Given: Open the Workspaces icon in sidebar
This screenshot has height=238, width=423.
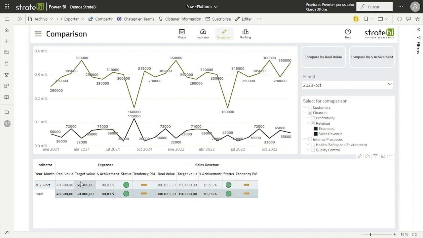Looking at the screenshot, I should tap(7, 112).
